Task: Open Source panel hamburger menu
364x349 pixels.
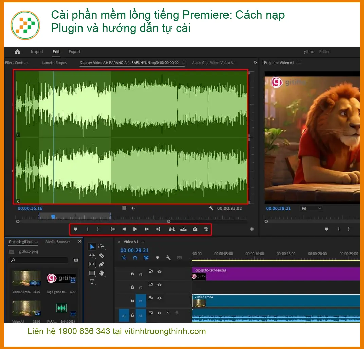Action: tap(183, 63)
